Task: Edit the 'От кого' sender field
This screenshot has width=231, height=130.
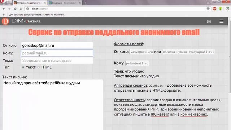Action: 57,45
